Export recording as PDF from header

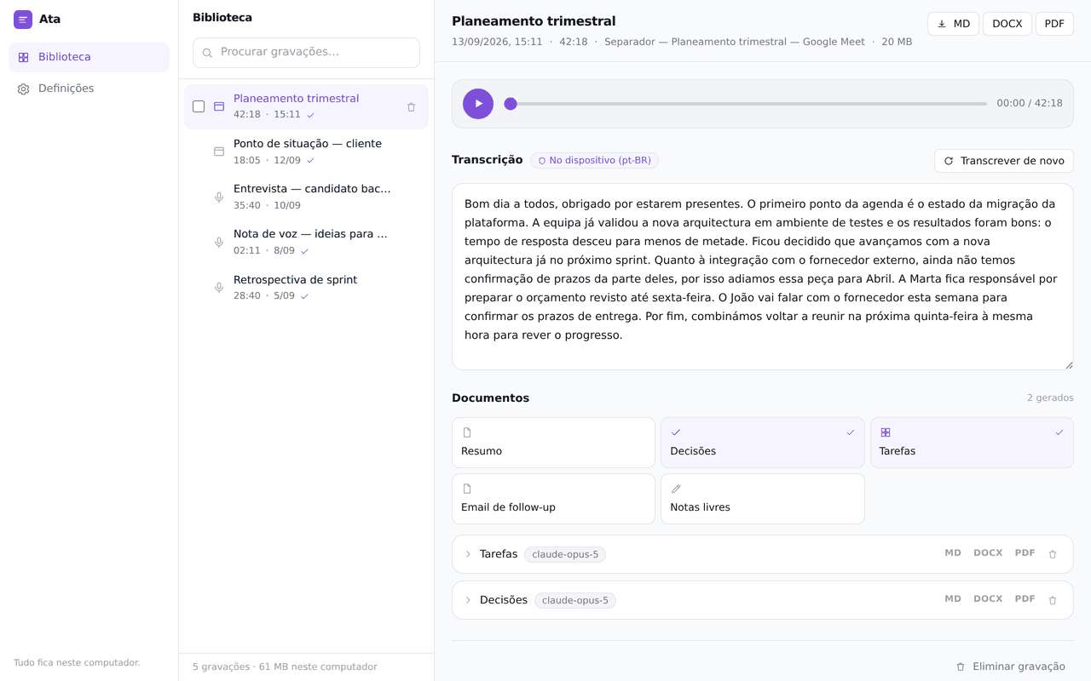[1054, 24]
